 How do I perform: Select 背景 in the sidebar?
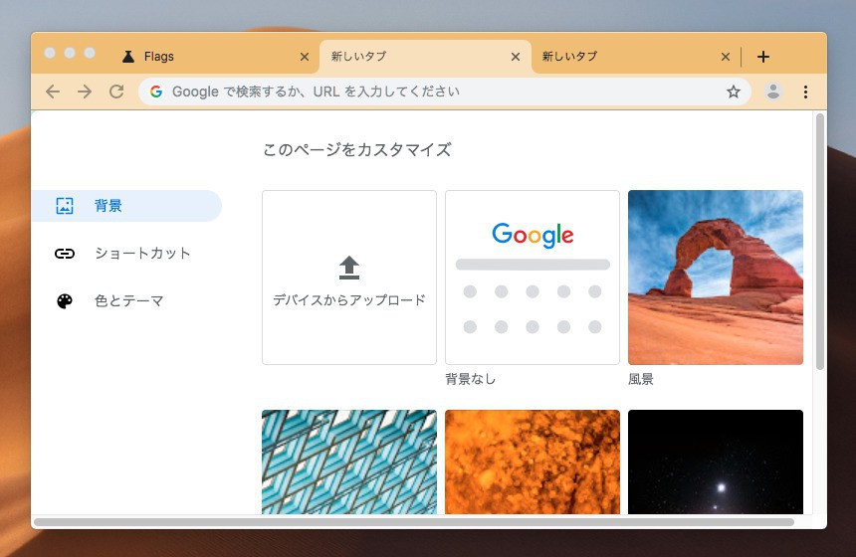pyautogui.click(x=126, y=206)
